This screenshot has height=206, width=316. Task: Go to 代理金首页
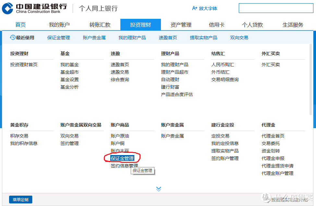pos(273,136)
